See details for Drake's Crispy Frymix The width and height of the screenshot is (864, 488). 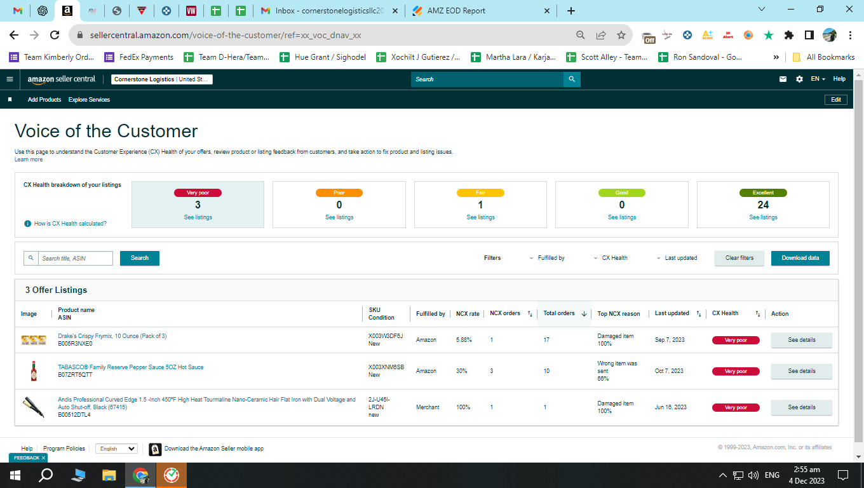802,340
